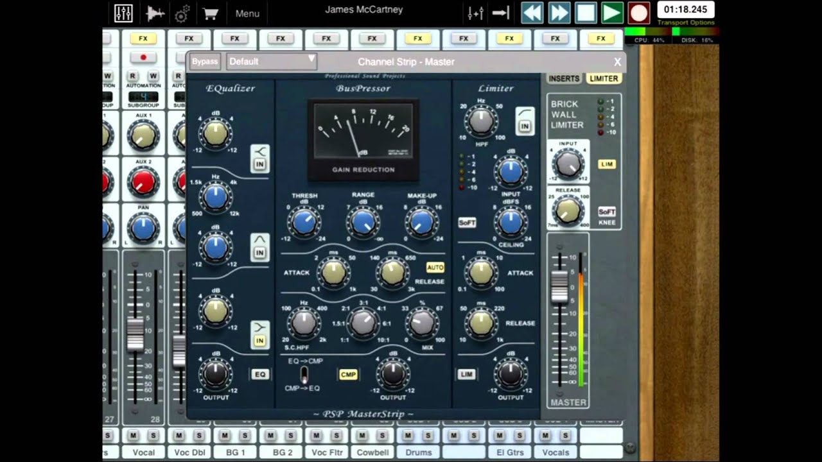822x462 pixels.
Task: Click the BusPressor THRESH knob
Action: click(304, 222)
